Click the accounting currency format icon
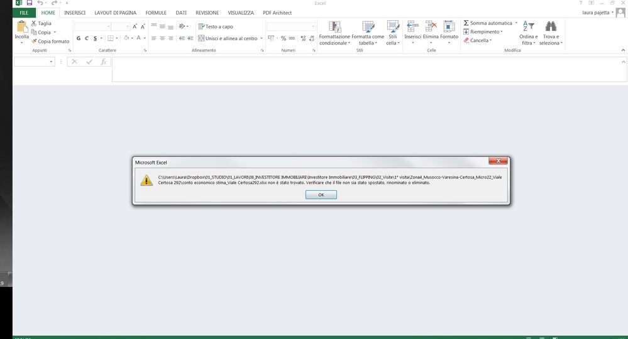The height and width of the screenshot is (339, 628). coord(271,38)
